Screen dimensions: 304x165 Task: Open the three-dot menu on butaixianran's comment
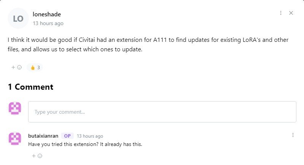(293, 135)
